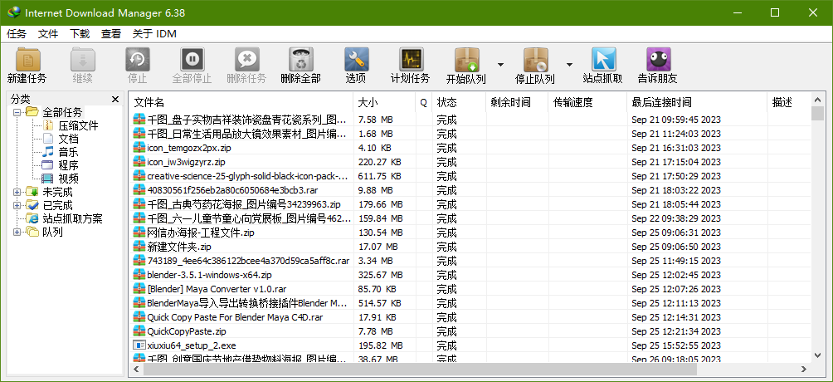Collapse the 全部任务 tree node
The width and height of the screenshot is (833, 382).
tap(17, 113)
